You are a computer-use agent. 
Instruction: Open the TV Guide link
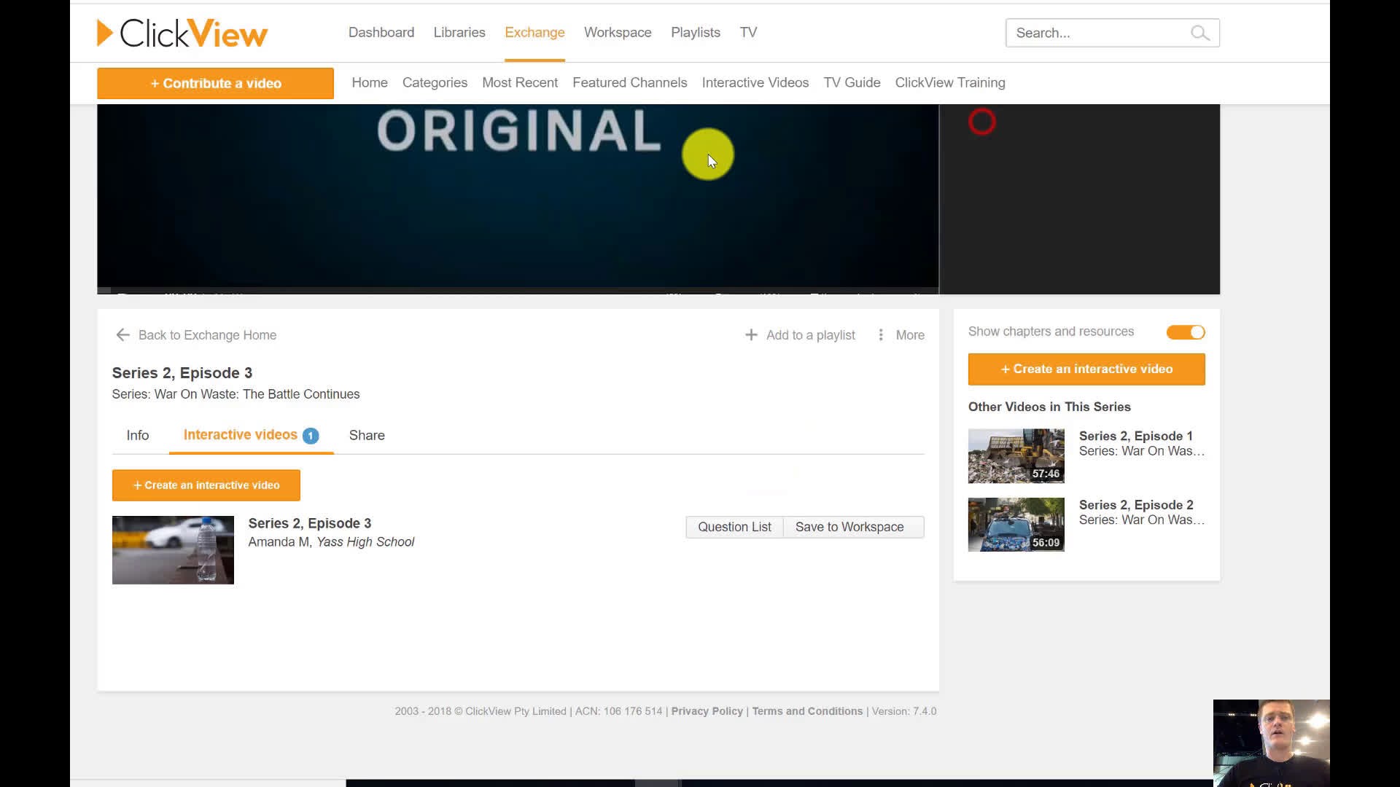pyautogui.click(x=852, y=82)
